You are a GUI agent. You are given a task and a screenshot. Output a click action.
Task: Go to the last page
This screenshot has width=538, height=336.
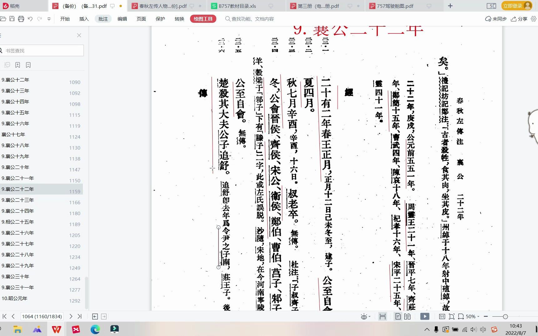pyautogui.click(x=80, y=316)
